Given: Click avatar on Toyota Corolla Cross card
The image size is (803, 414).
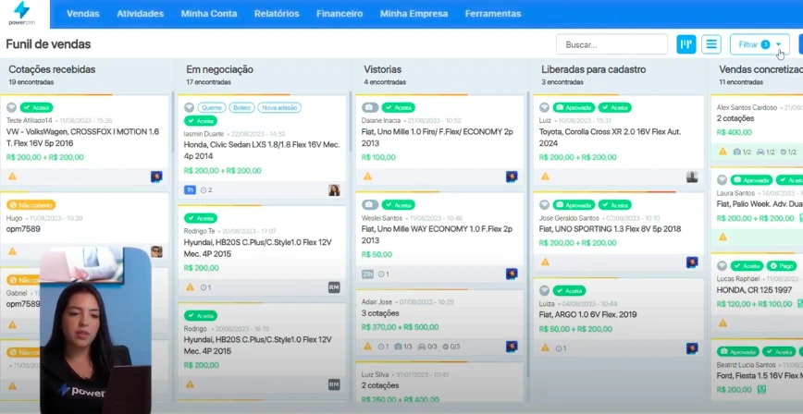Looking at the screenshot, I should pyautogui.click(x=692, y=177).
